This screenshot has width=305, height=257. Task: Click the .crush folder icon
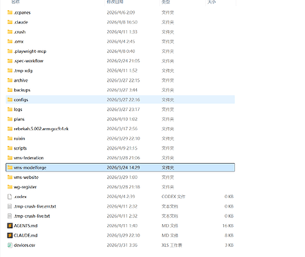tap(10, 32)
